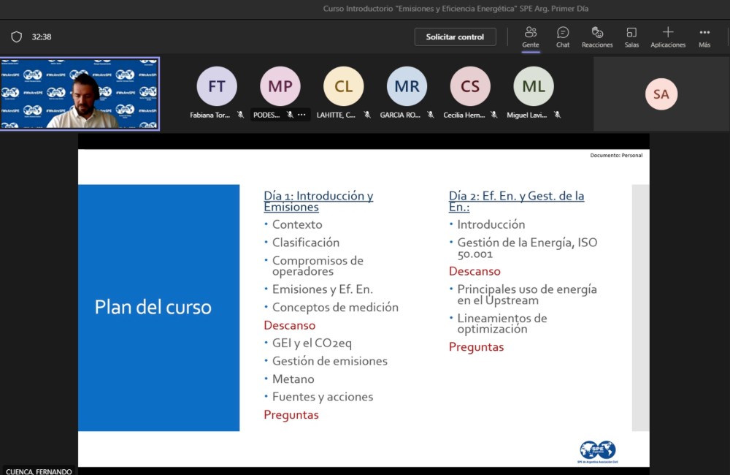This screenshot has height=475, width=730.
Task: Open more options for PODES participant
Action: [x=301, y=115]
